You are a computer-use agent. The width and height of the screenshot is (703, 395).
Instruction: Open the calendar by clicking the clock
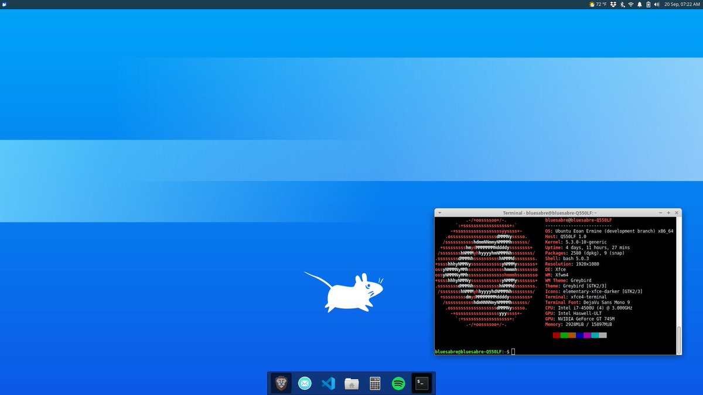(x=682, y=4)
